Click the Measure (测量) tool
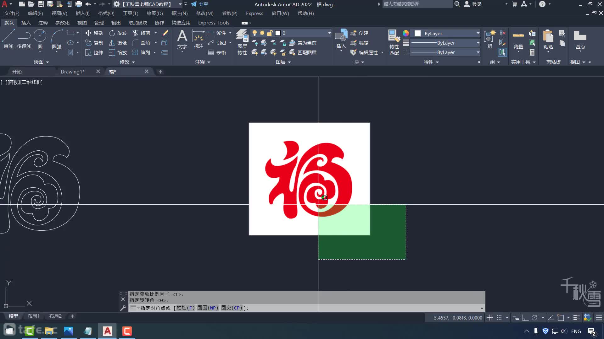 (518, 39)
